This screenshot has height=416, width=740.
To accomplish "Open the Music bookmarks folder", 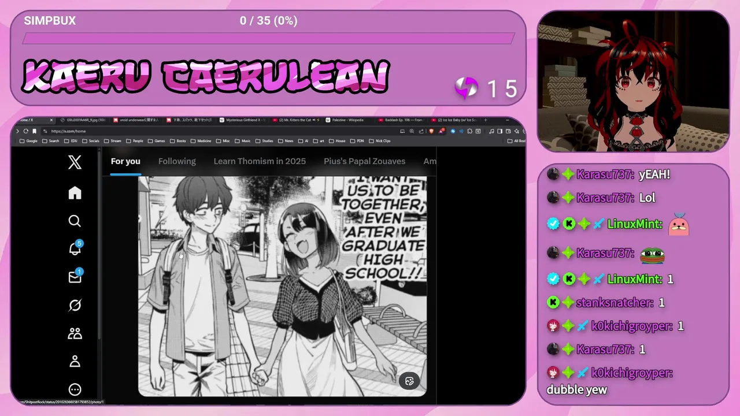I will coord(242,141).
